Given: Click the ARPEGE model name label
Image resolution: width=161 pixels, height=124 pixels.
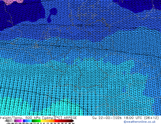Looking at the screenshot, I should 70,118.
